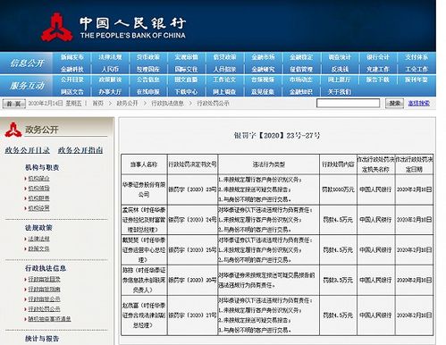Select the cell 银罚字〔2020〕27号
This screenshot has height=345, width=446.
tap(192, 316)
